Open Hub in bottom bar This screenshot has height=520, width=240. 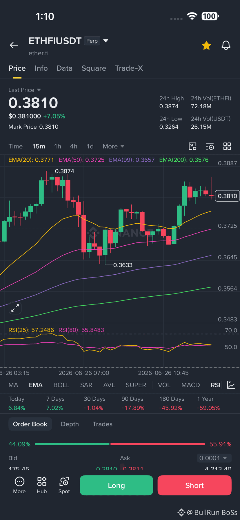[42, 485]
